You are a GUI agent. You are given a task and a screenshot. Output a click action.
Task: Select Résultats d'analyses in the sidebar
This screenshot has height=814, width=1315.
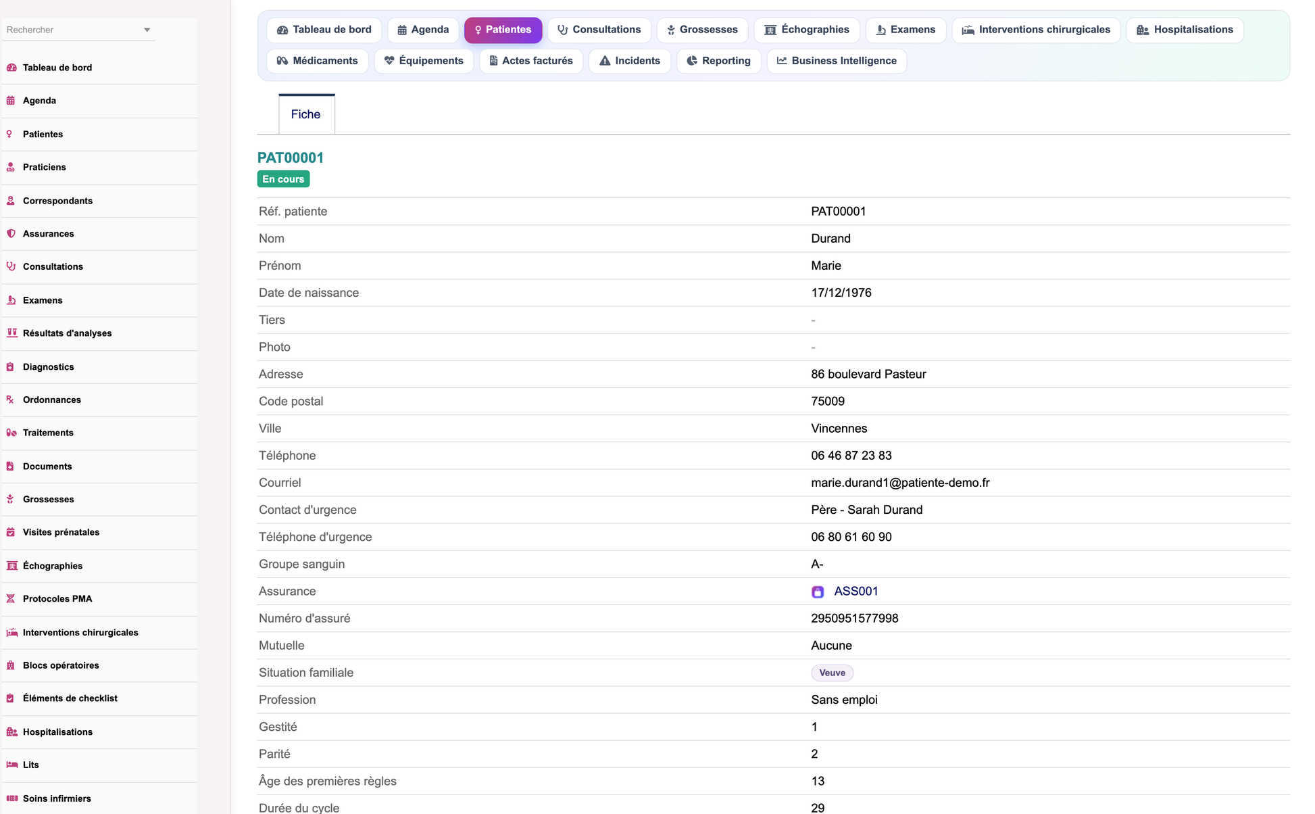(x=68, y=333)
